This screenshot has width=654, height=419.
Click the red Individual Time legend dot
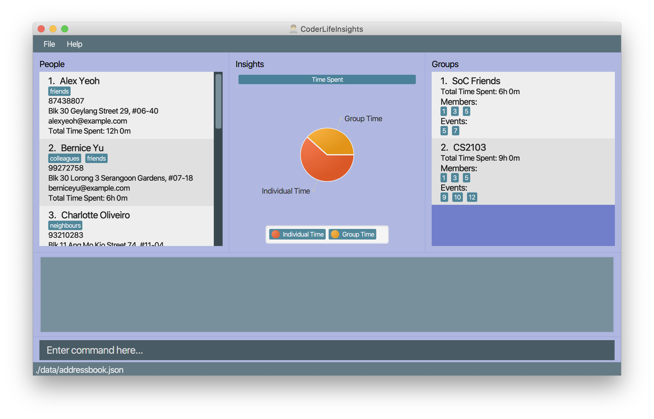[x=276, y=234]
